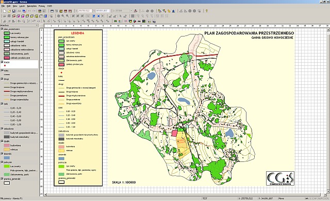Toggle the plan_przestrzeni layer checkbox
This screenshot has width=330, height=201.
coord(2,29)
